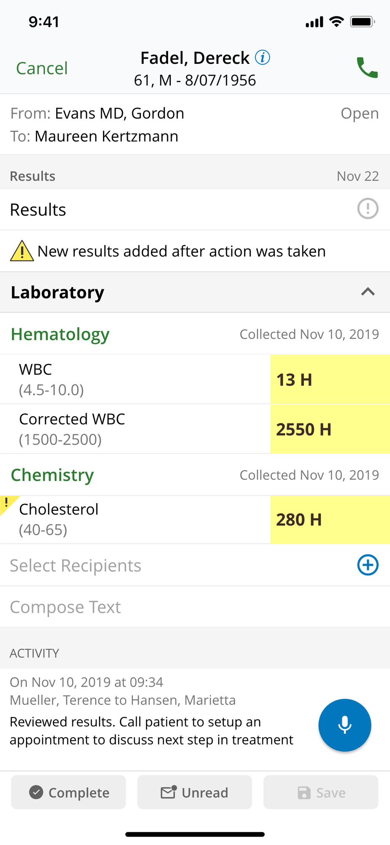Tap the green phone call icon
This screenshot has width=390, height=845.
point(367,68)
